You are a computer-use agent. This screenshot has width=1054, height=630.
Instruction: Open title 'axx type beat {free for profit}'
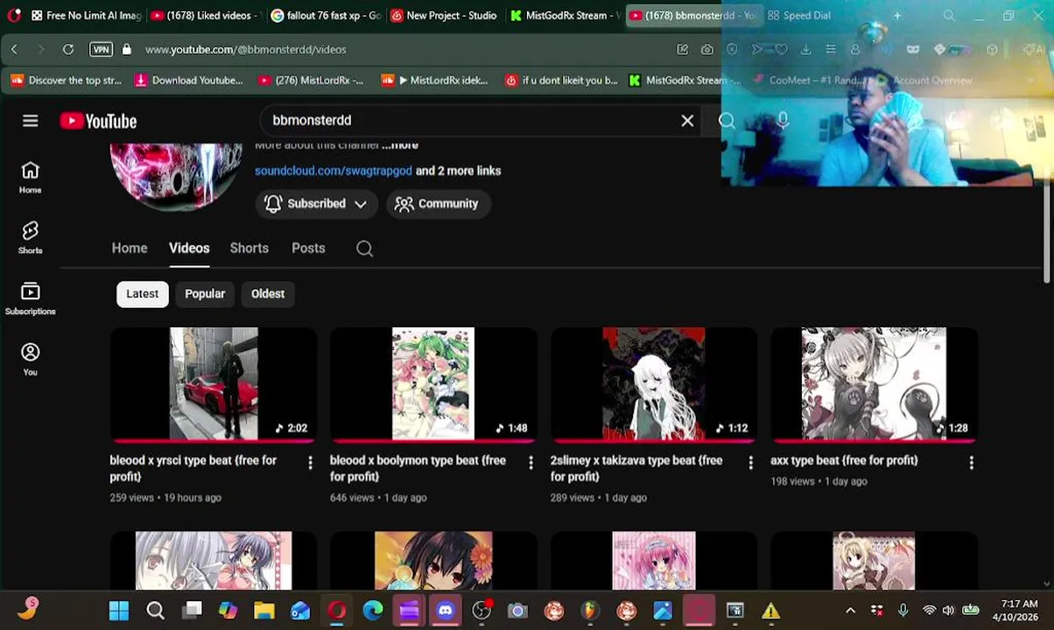coord(844,460)
